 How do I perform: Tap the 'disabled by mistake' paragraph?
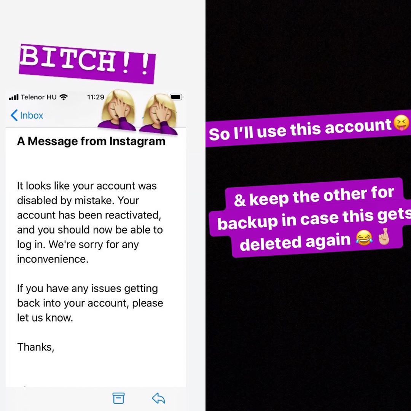(x=90, y=222)
